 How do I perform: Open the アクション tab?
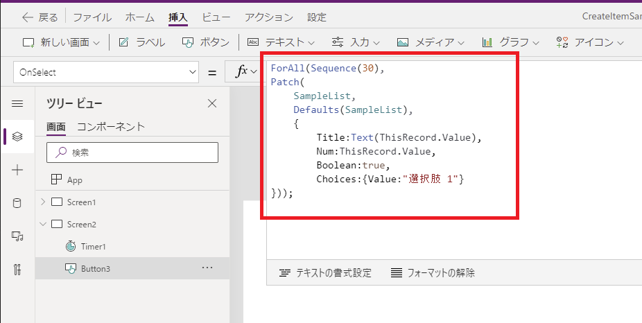click(269, 17)
